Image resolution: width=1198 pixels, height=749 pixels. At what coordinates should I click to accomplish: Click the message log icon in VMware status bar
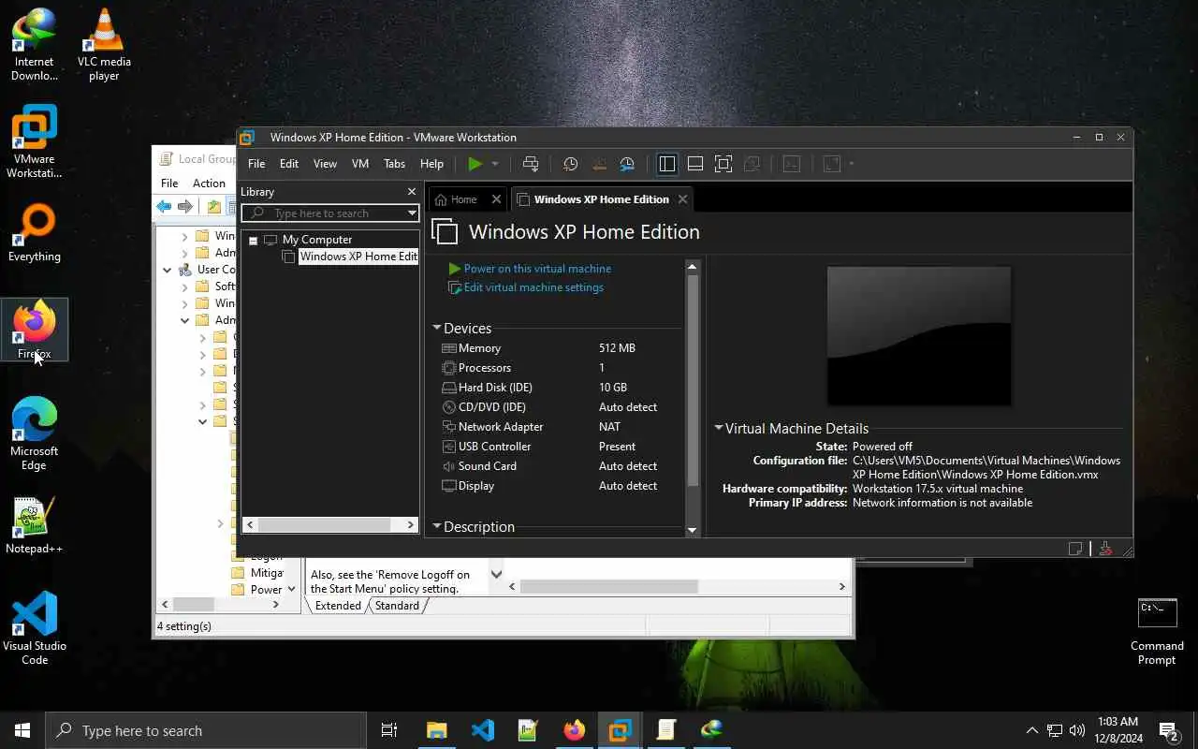pos(1076,549)
